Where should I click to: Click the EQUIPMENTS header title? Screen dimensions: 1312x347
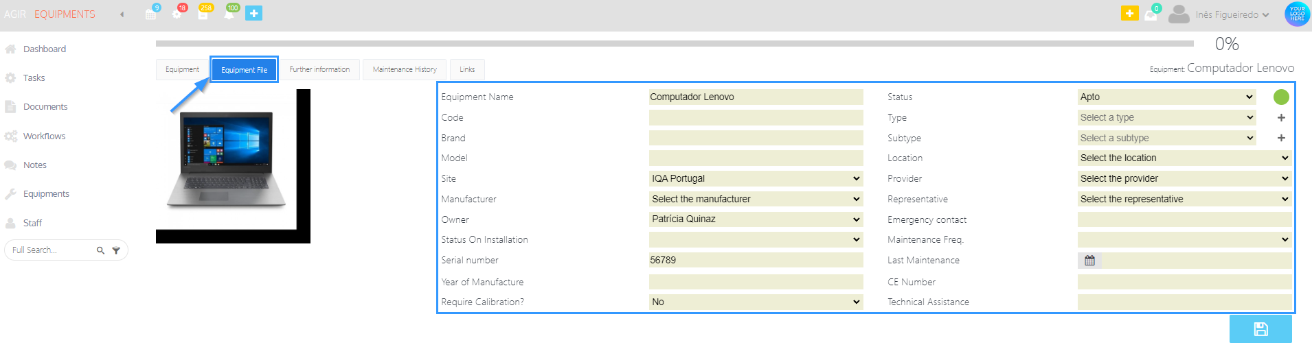coord(65,14)
